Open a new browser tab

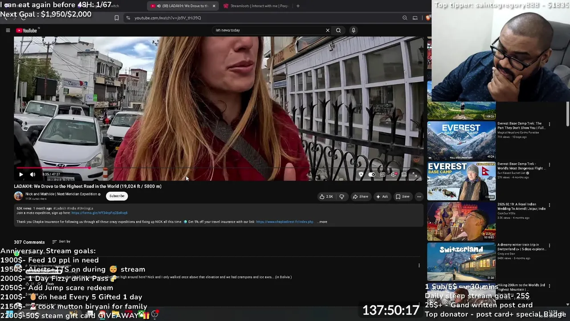298,6
